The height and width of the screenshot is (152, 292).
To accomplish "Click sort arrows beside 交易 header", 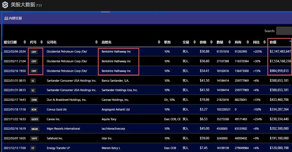I will pos(194,42).
